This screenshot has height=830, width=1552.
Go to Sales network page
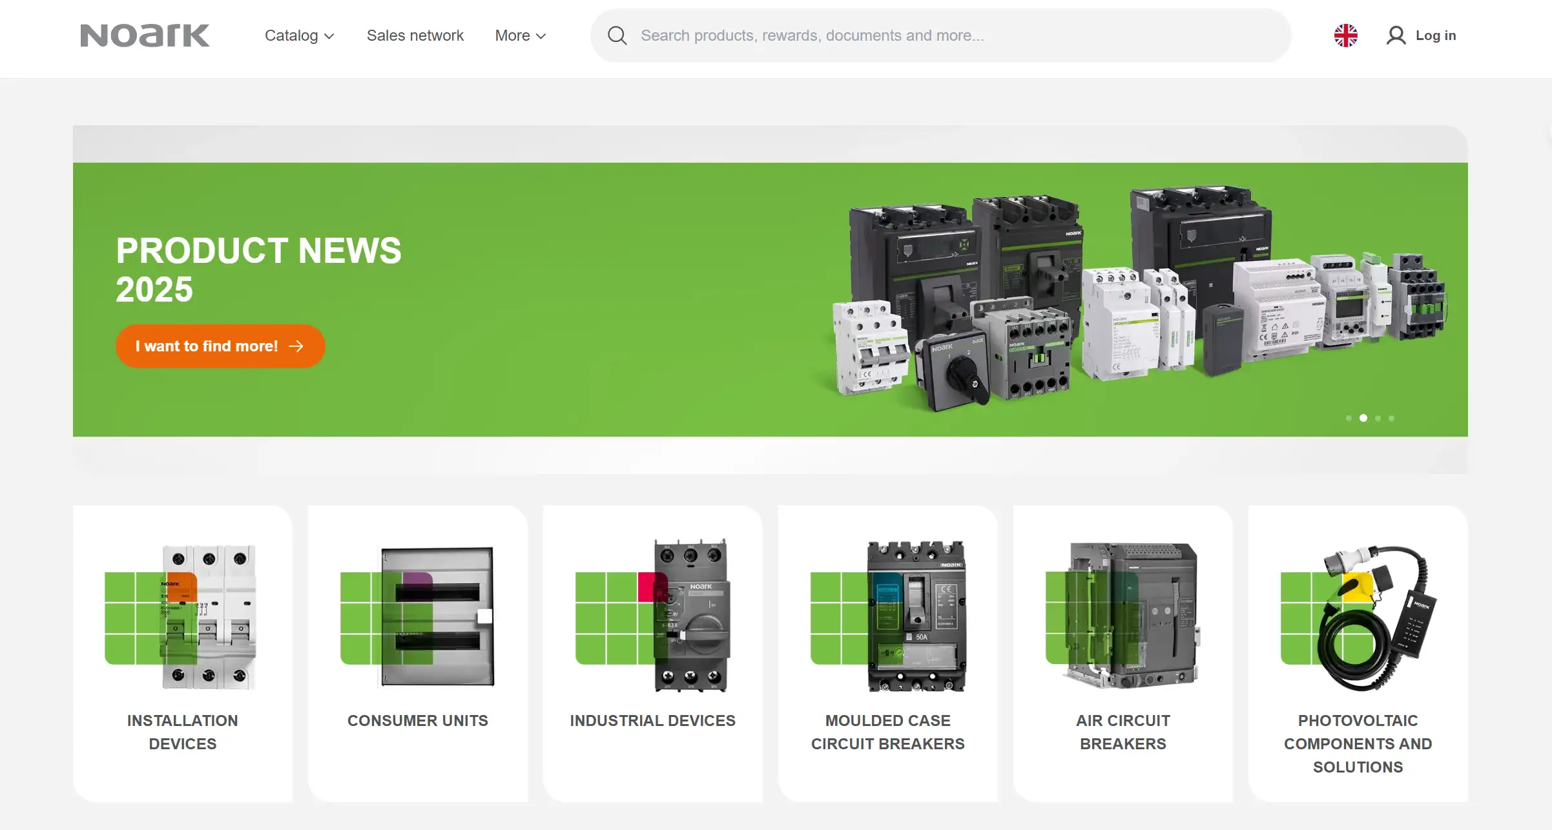[x=415, y=36]
